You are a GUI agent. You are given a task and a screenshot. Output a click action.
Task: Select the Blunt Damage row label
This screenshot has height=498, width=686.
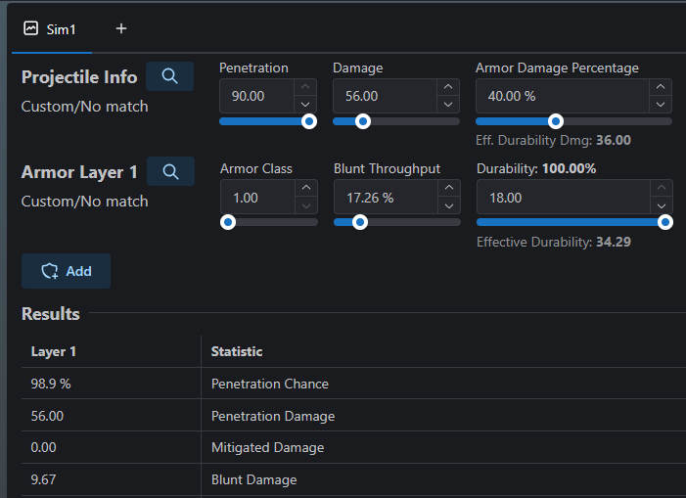pyautogui.click(x=443, y=479)
